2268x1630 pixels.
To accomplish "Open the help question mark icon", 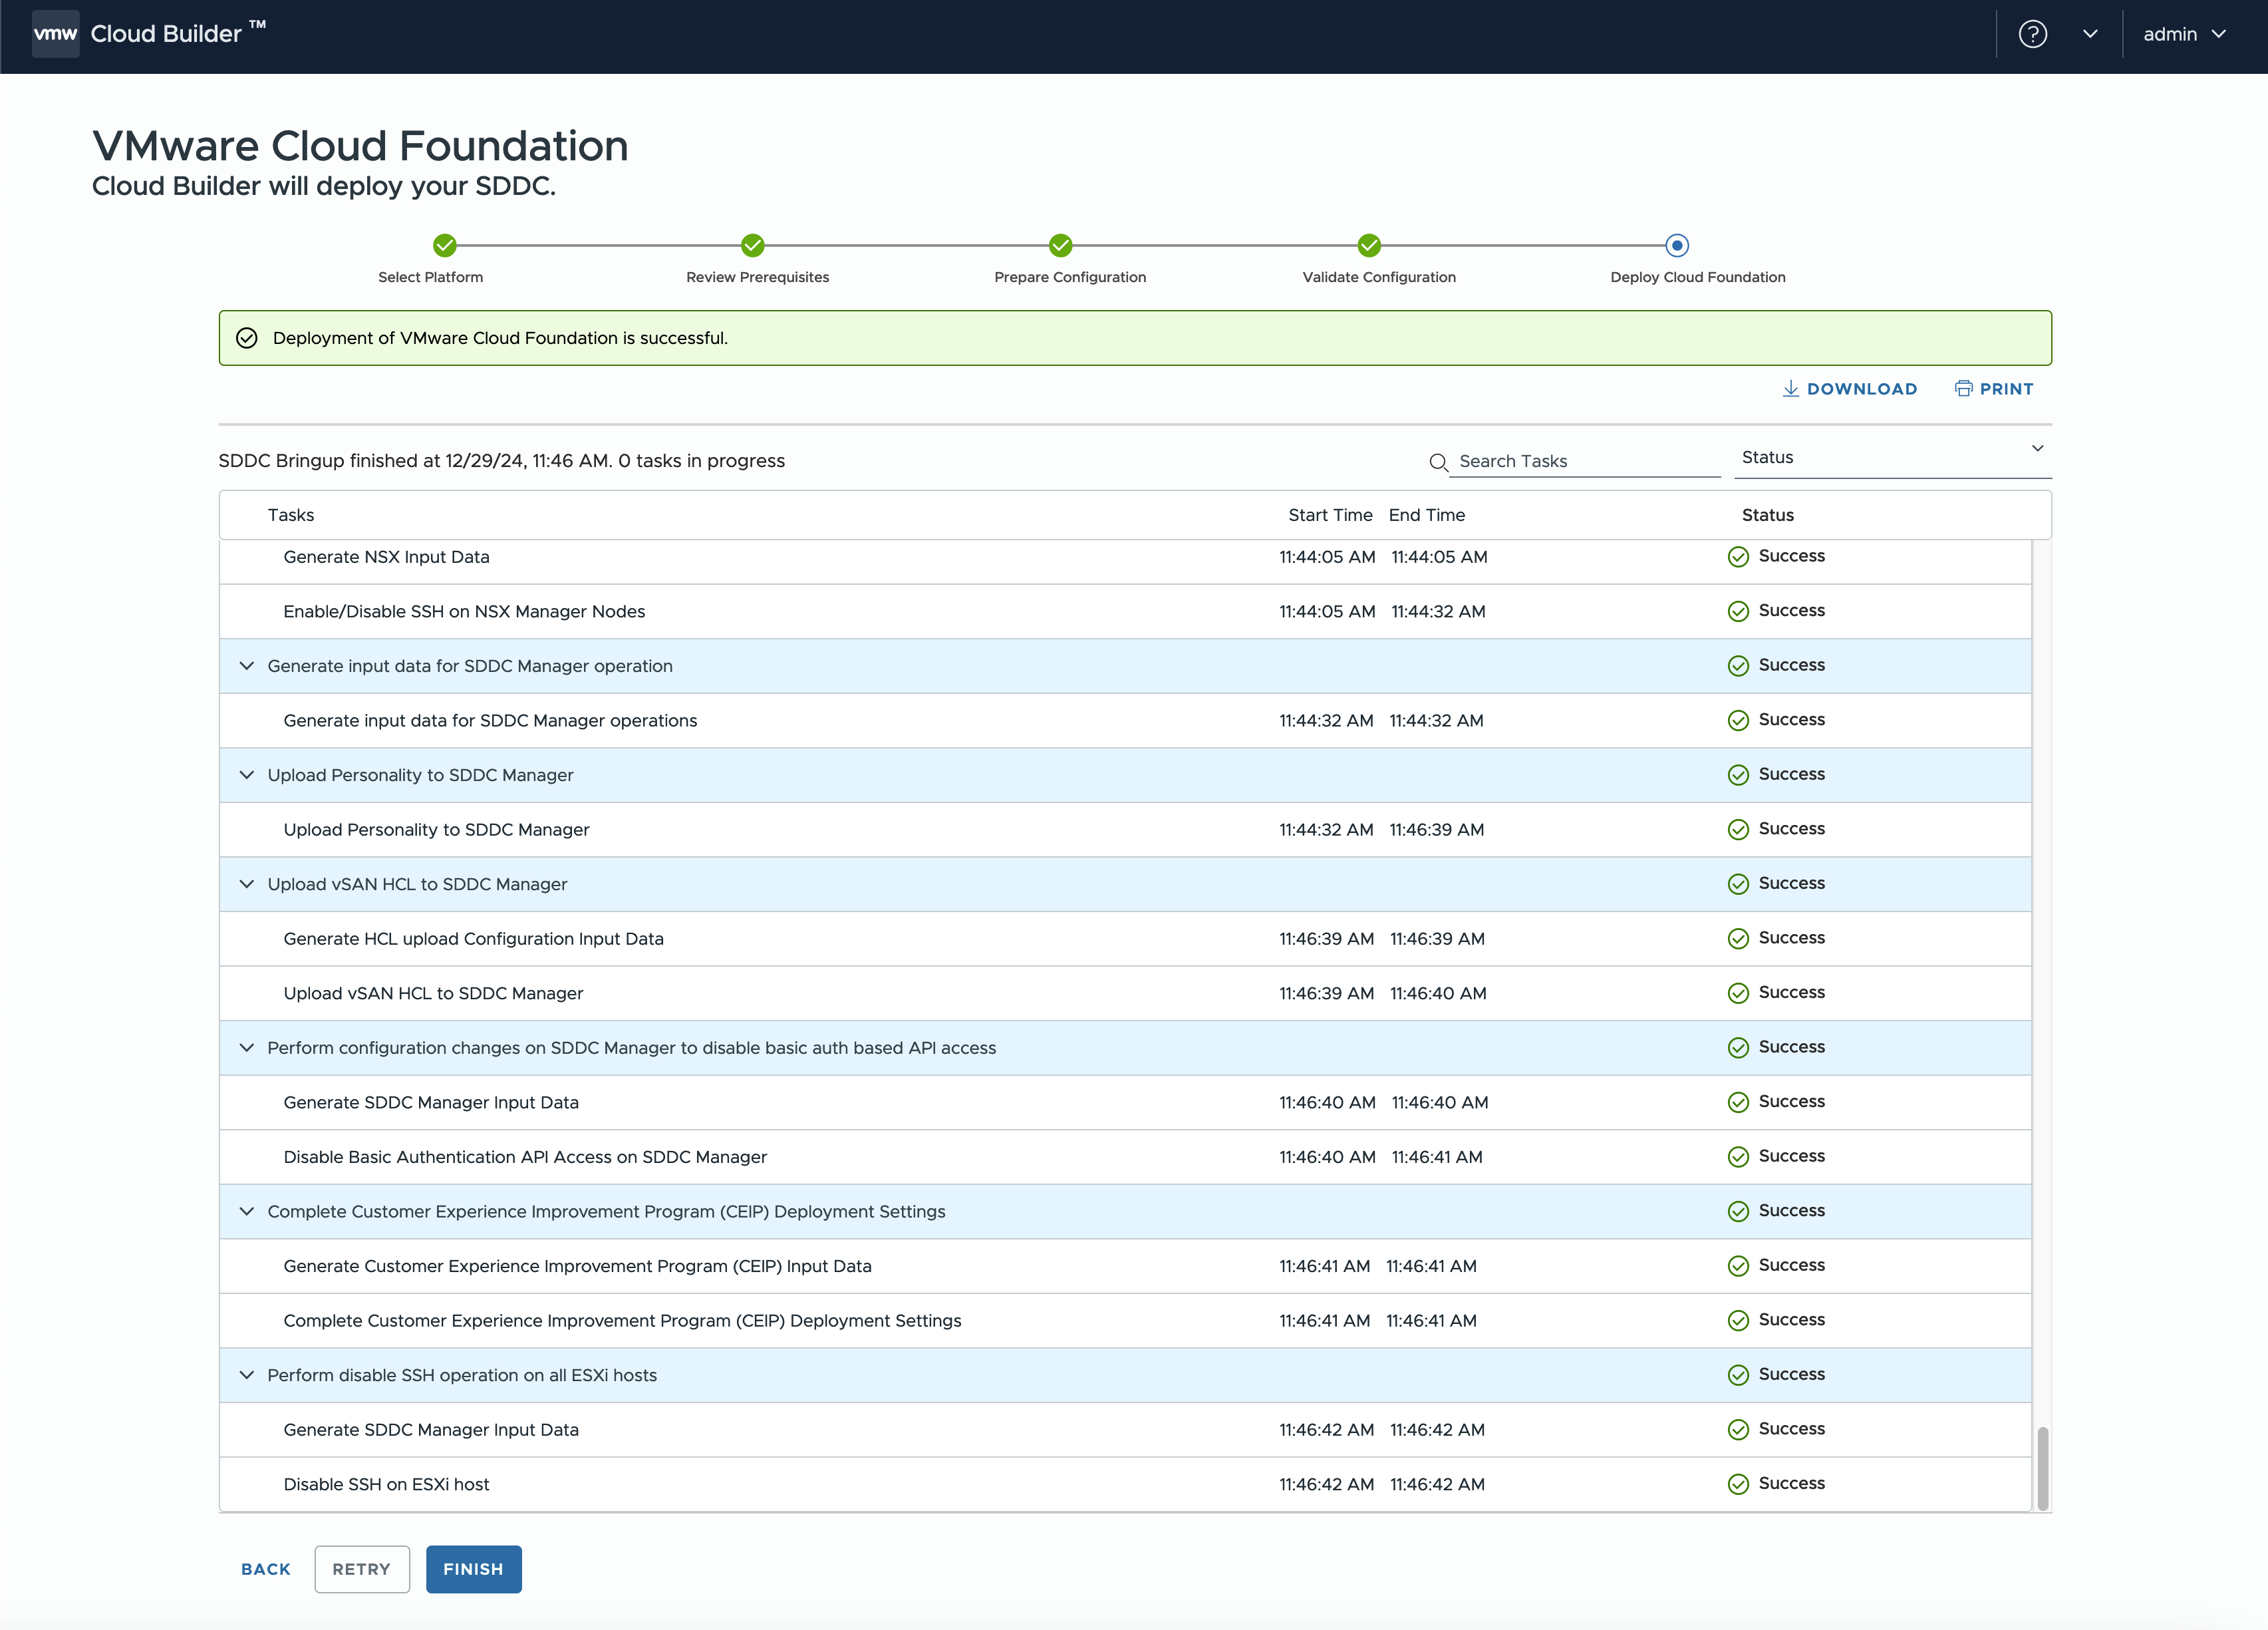I will tap(2032, 34).
